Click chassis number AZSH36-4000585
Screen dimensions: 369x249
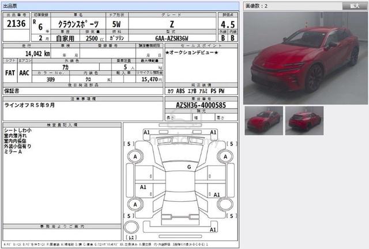[201, 105]
